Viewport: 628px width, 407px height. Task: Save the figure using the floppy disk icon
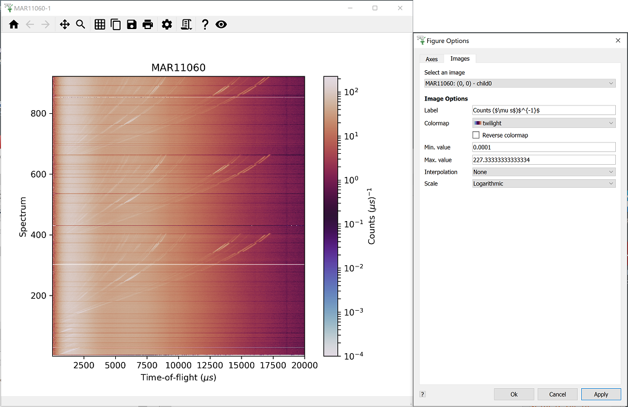pos(132,24)
